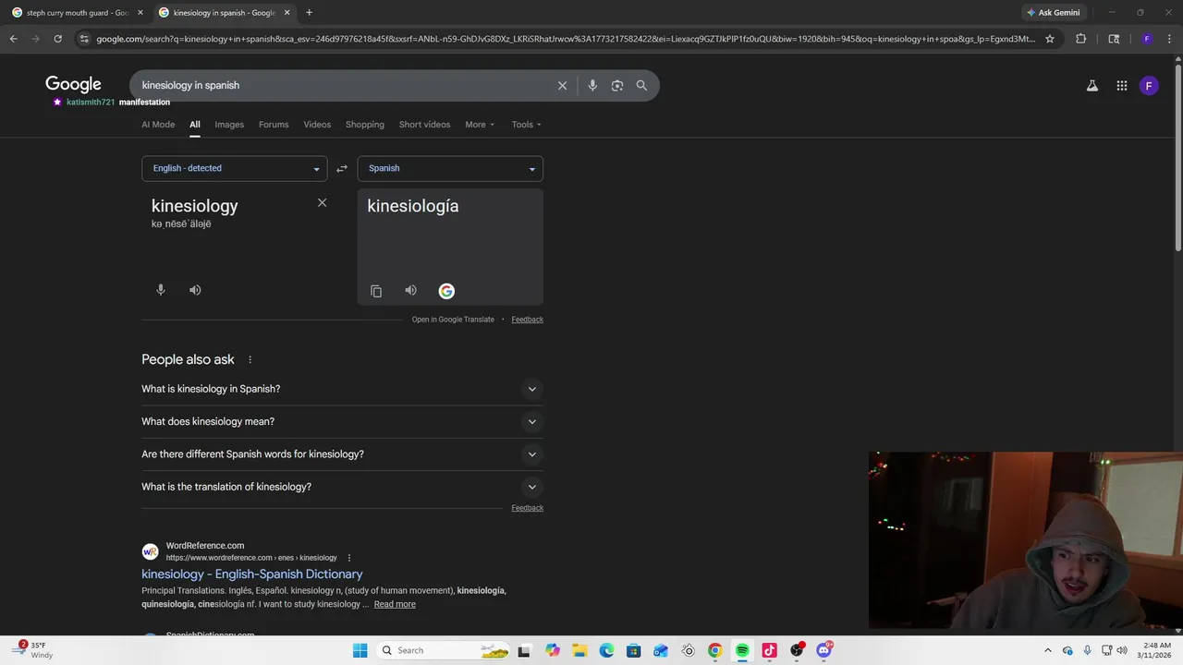
Task: Focus the kinesiology in spanish search field
Action: [342, 85]
